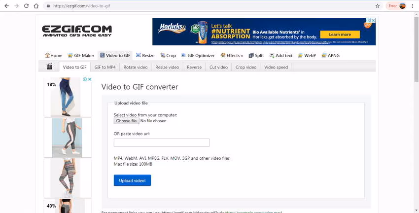419x213 pixels.
Task: Click the browser forward arrow
Action: tap(17, 6)
